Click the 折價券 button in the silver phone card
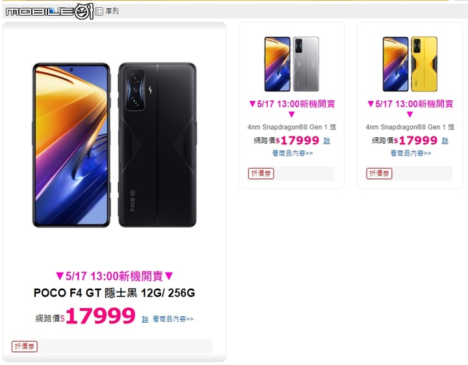 click(x=261, y=173)
